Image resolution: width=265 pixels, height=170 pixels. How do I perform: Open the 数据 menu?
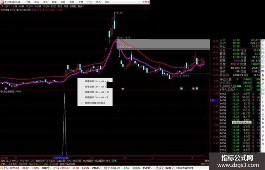[54, 2]
